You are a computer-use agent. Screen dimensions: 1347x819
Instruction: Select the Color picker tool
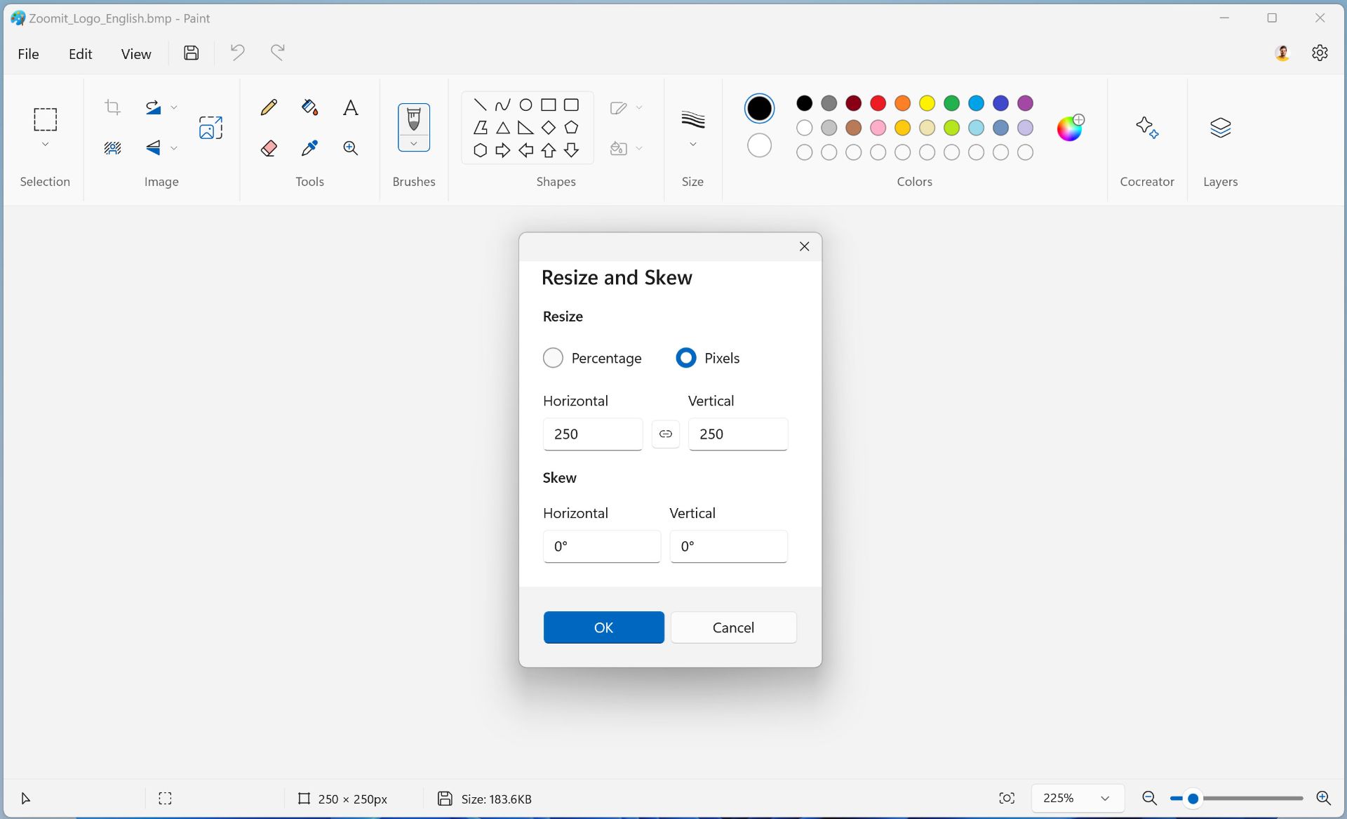(x=309, y=148)
